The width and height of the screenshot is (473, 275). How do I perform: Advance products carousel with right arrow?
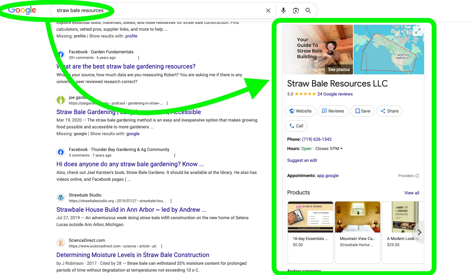419,232
